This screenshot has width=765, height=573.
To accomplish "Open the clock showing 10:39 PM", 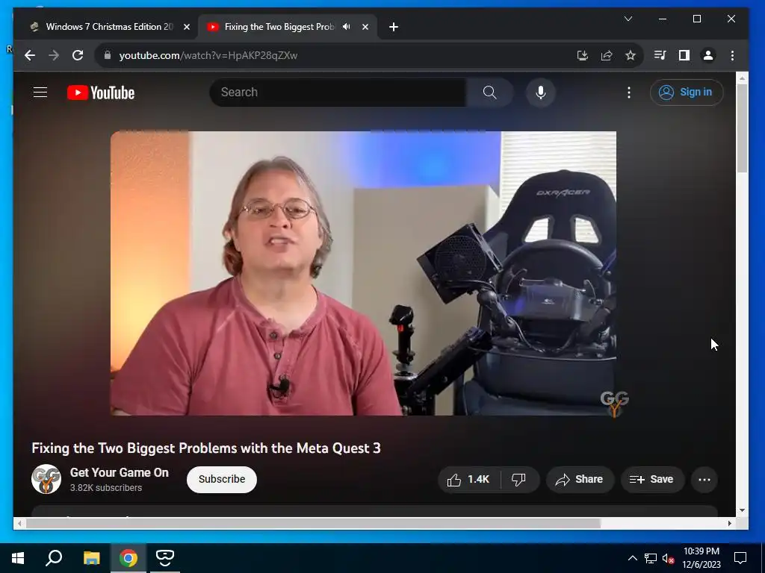I will tap(701, 558).
